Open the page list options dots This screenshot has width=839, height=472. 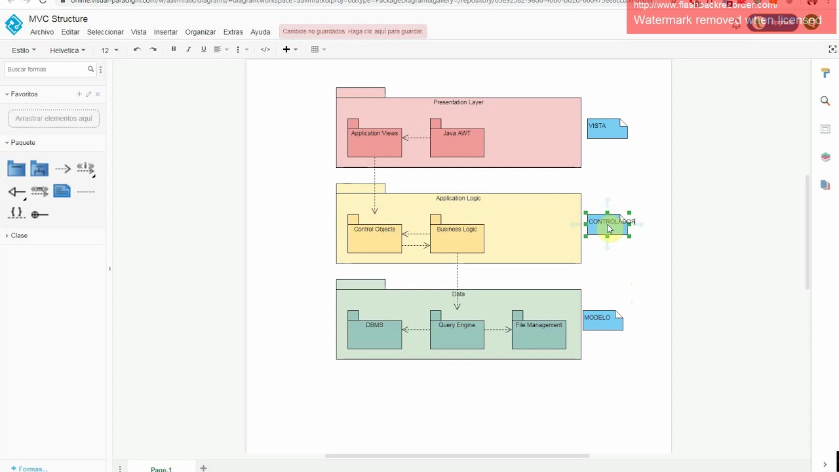120,468
